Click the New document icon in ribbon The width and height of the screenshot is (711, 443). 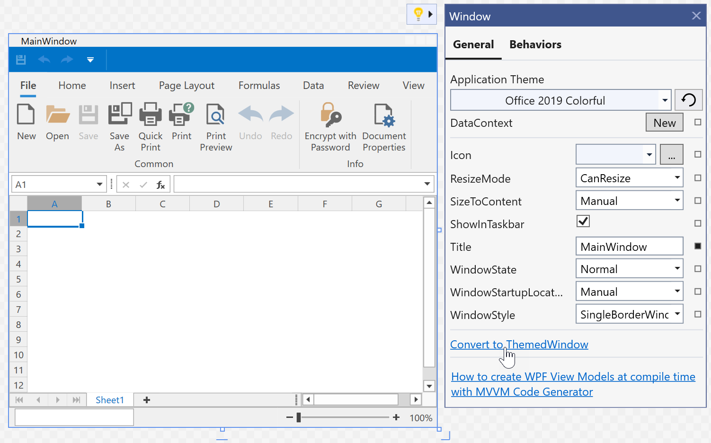(26, 115)
